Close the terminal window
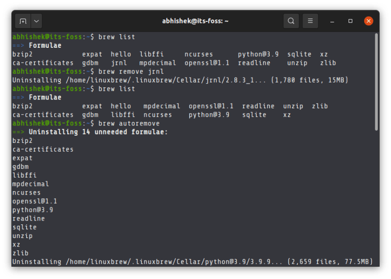Screen dimensions: 391x279 coord(369,21)
